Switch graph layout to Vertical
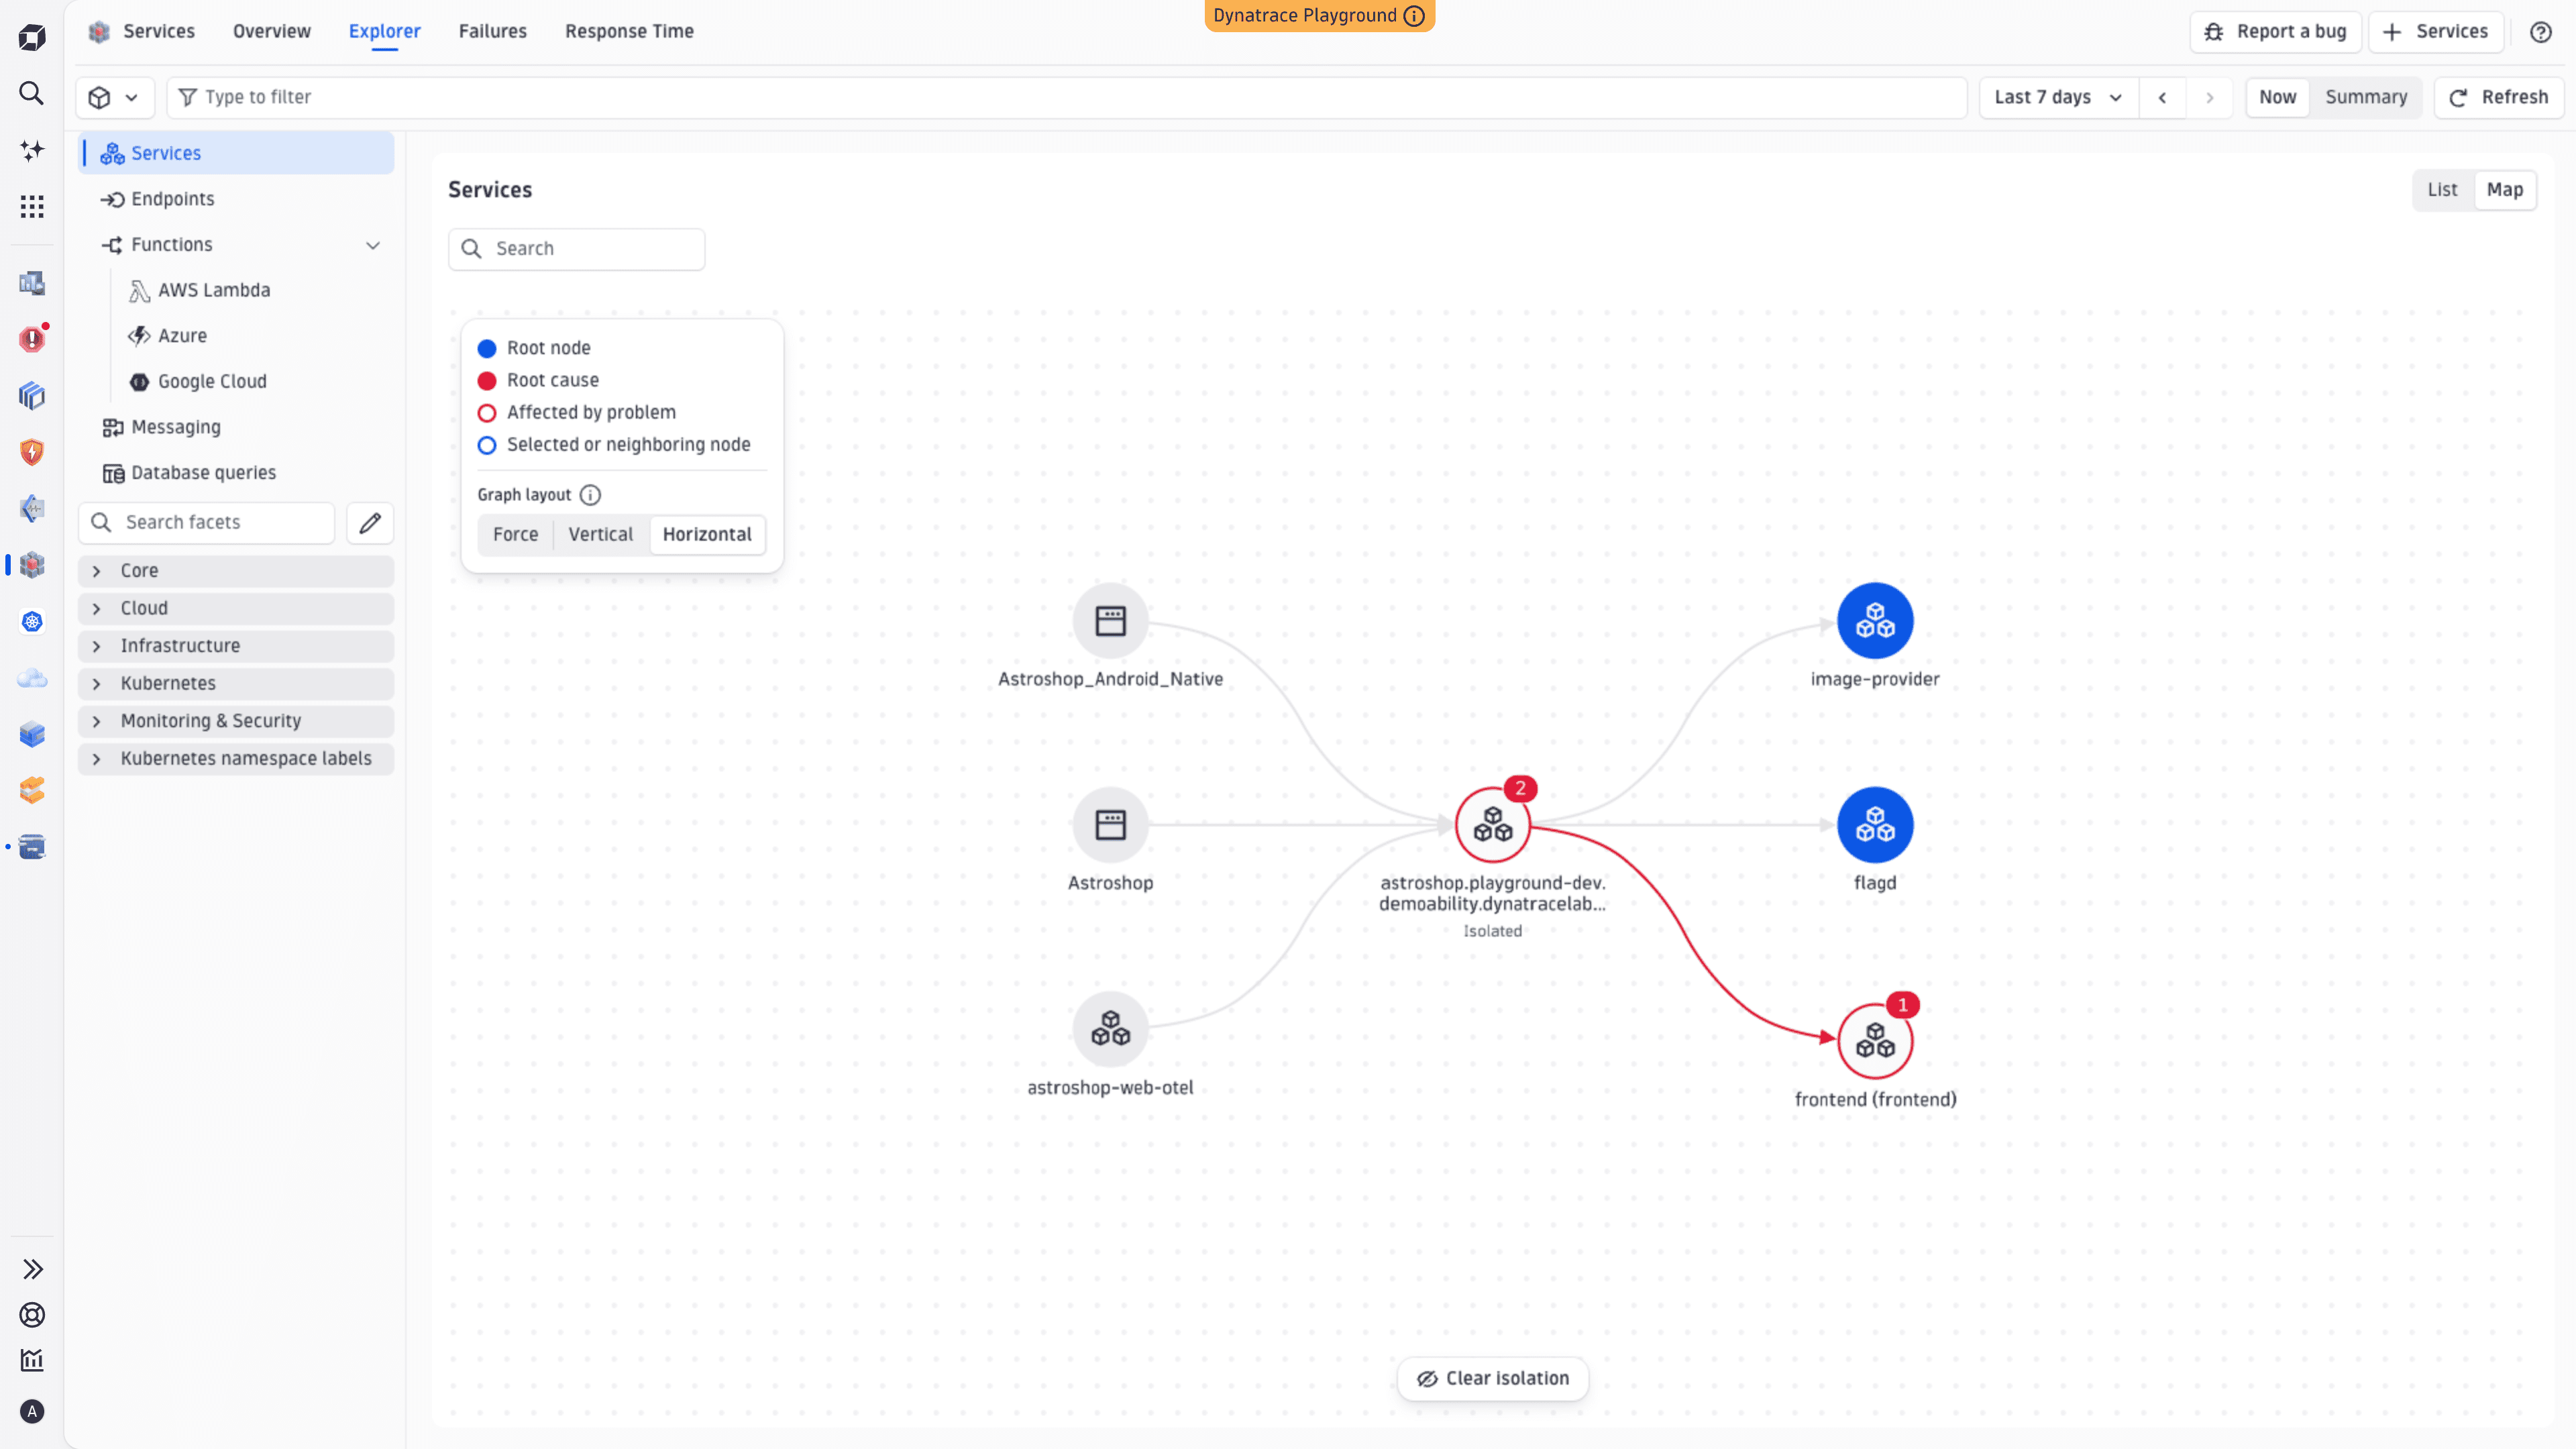 [x=600, y=534]
